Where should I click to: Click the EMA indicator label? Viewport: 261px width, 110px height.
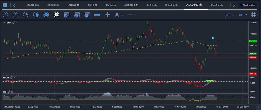click(9, 23)
